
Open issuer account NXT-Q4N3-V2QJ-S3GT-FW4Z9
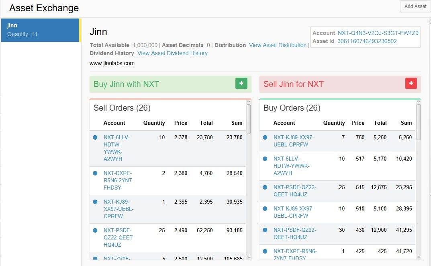[378, 33]
